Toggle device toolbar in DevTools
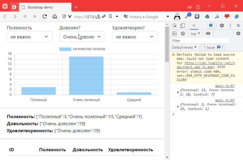The image size is (243, 160). coord(182,26)
